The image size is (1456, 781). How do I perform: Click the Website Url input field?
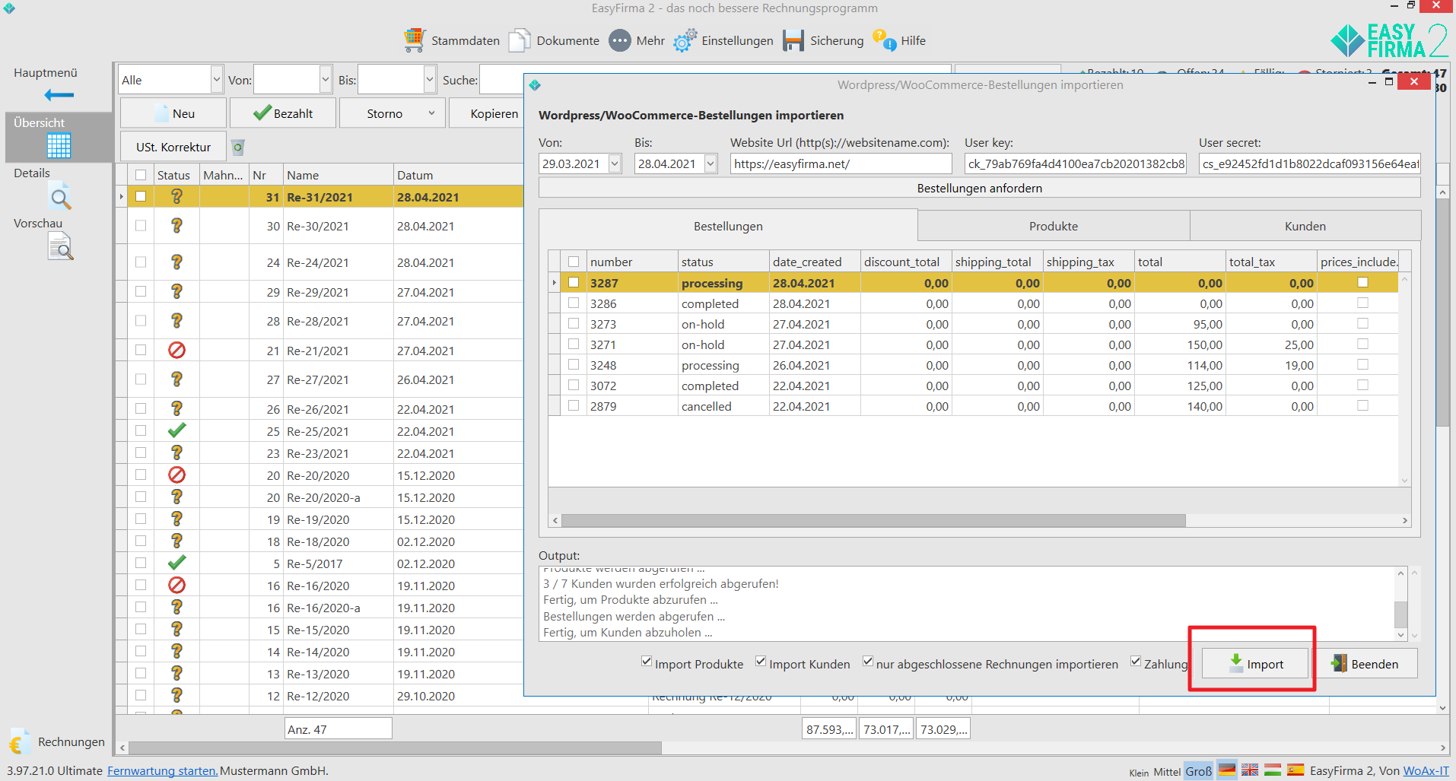pyautogui.click(x=841, y=164)
